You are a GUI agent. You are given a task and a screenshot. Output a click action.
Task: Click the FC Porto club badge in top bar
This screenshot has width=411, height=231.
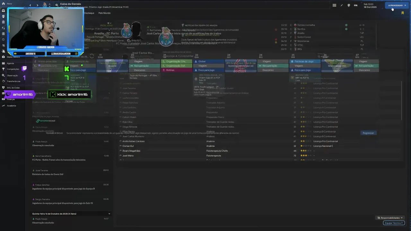[45, 5]
